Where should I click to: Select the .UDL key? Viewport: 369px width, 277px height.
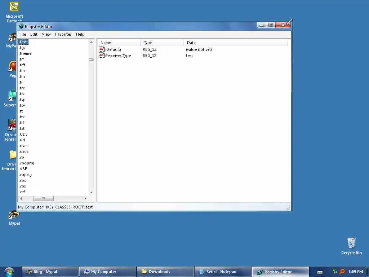click(x=23, y=134)
